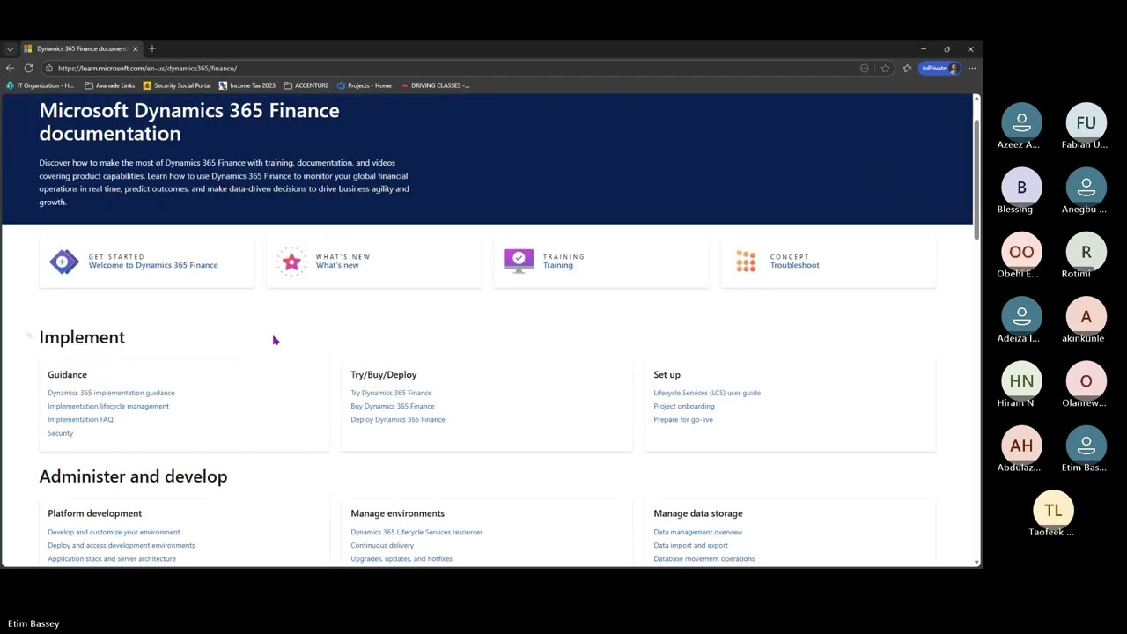Select Fabian FU participant avatar
Viewport: 1127px width, 634px height.
coord(1086,122)
